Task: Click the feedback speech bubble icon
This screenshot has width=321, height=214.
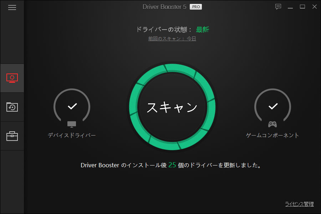Action: coord(278,7)
